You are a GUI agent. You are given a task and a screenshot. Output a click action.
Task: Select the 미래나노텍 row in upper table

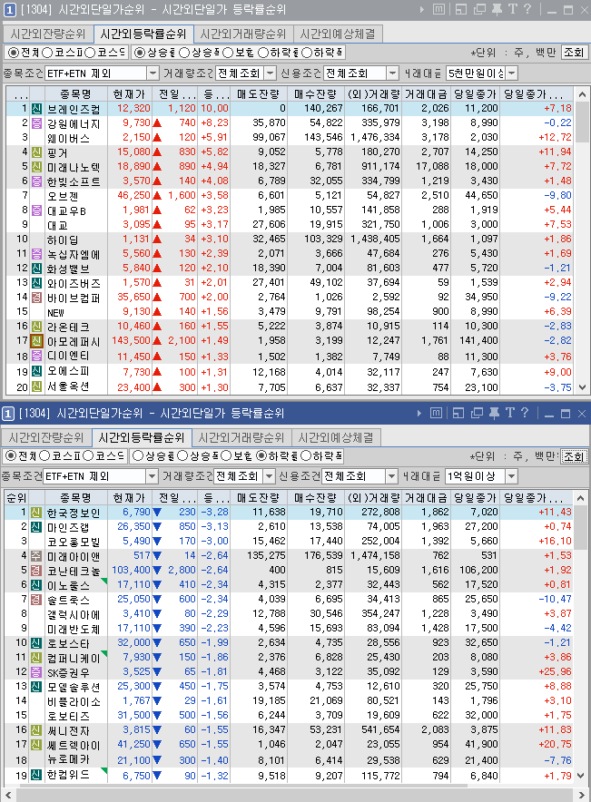(291, 167)
